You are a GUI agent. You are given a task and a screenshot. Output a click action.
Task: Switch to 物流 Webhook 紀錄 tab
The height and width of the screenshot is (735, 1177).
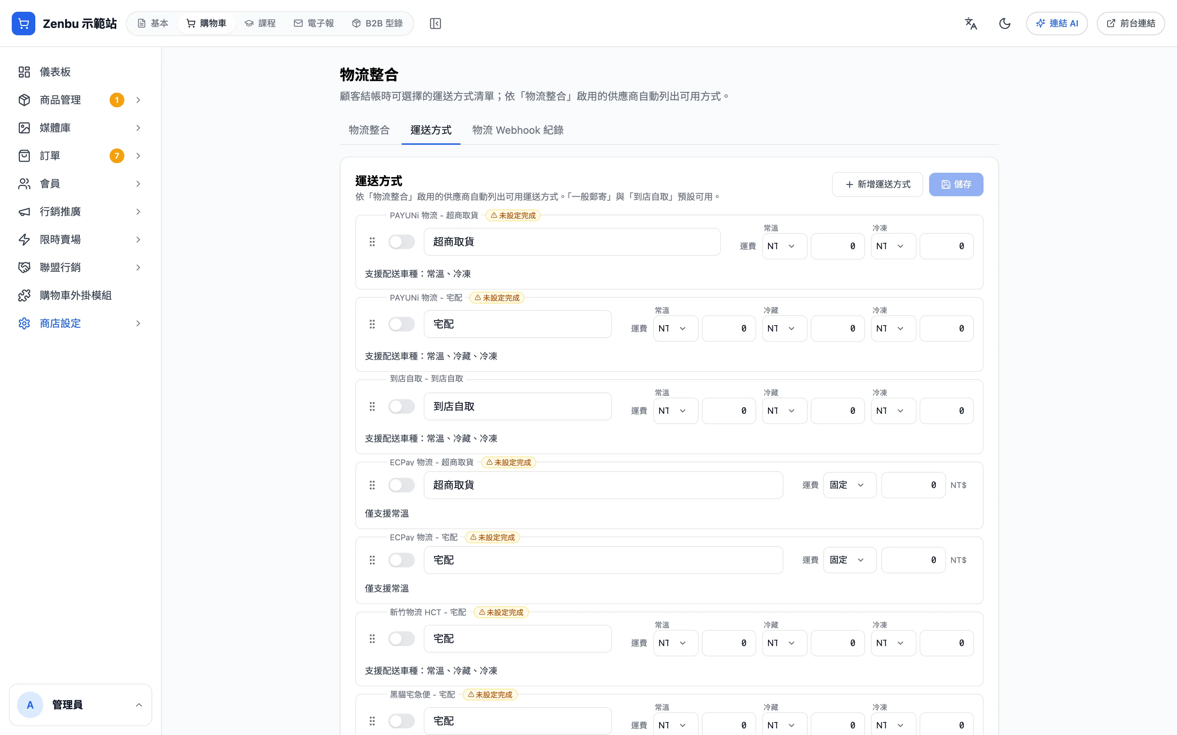518,130
